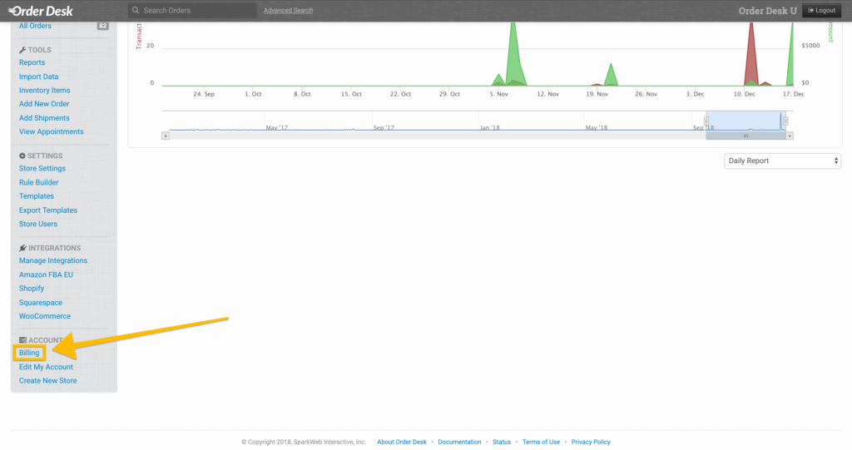The image size is (852, 450).
Task: Click the Logout button
Action: click(822, 11)
